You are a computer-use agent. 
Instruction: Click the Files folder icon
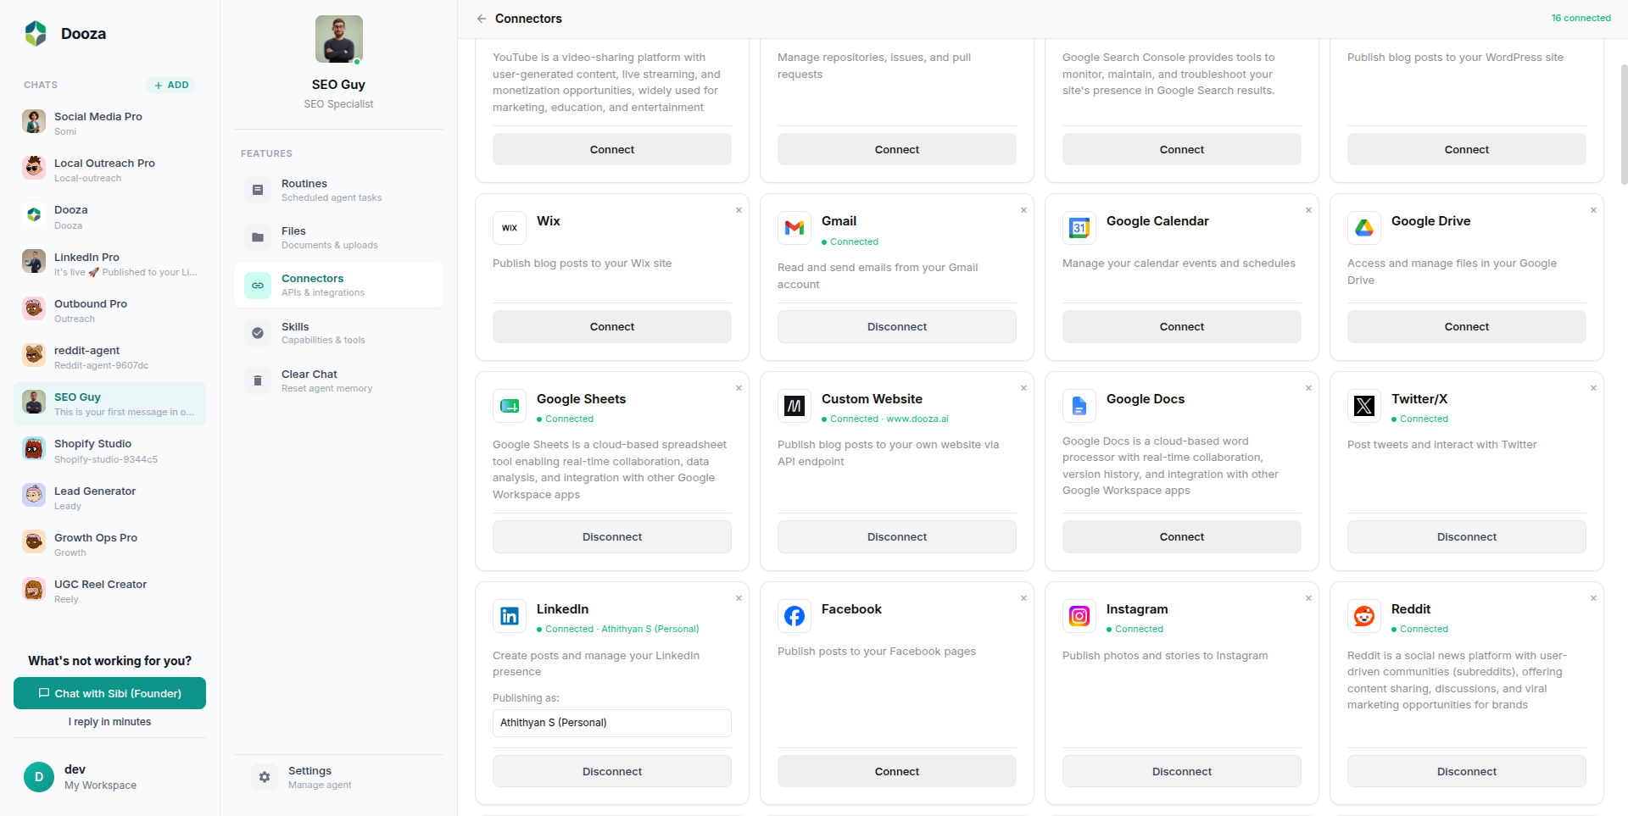[x=258, y=237]
